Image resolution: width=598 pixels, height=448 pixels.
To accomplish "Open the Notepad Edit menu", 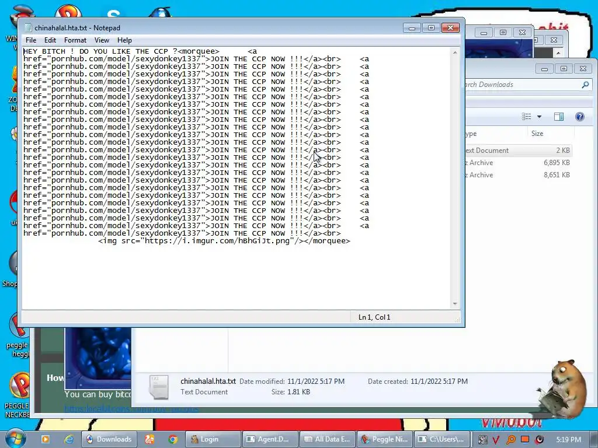I will pyautogui.click(x=50, y=40).
